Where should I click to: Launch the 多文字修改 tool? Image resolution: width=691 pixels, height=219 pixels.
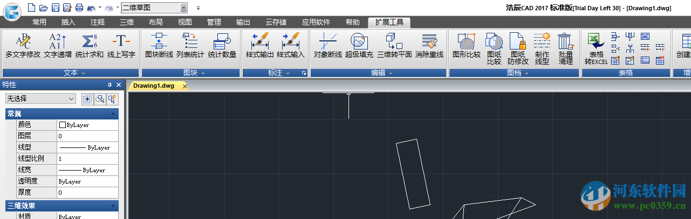click(x=23, y=46)
